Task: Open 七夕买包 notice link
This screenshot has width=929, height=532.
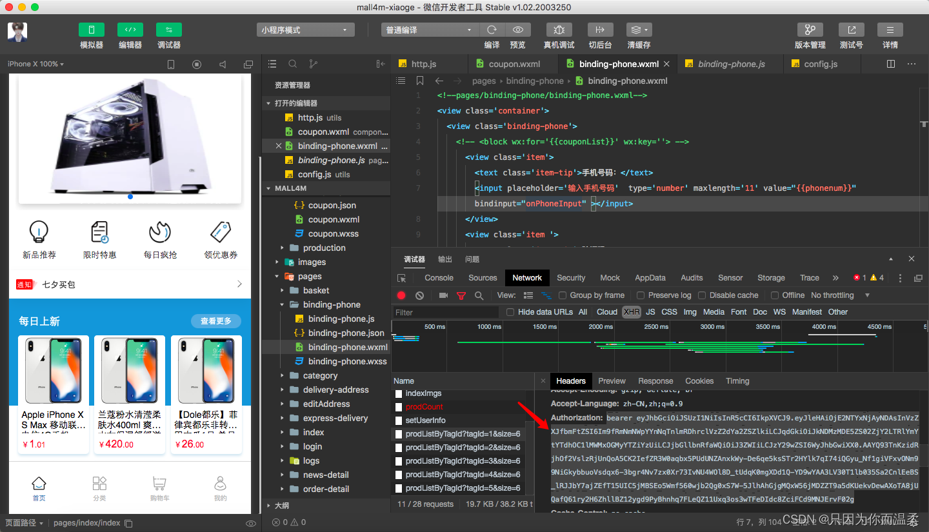Action: 59,284
